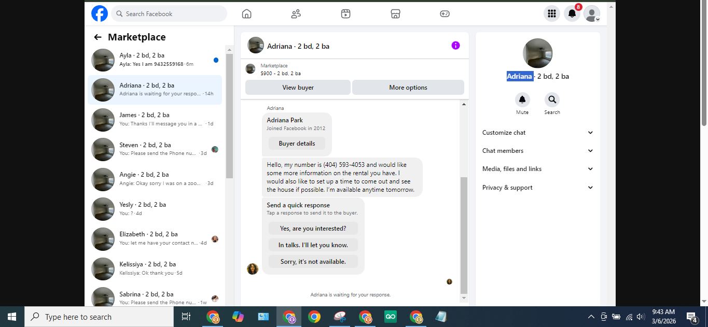Click the chat message scrollbar down arrow
The height and width of the screenshot is (327, 708).
[464, 298]
